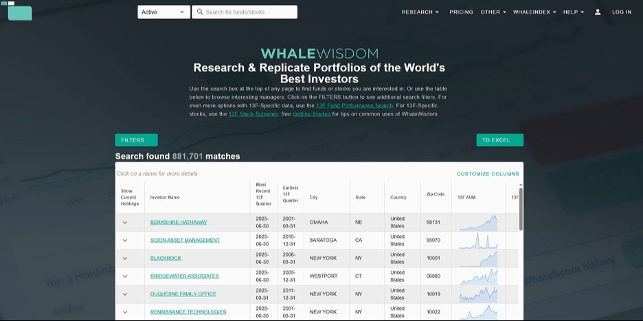
Task: Go to the PRICING page
Action: point(461,12)
